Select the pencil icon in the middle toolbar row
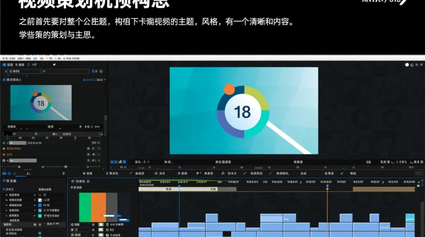Screen dimensions: 425x237 point(131,173)
